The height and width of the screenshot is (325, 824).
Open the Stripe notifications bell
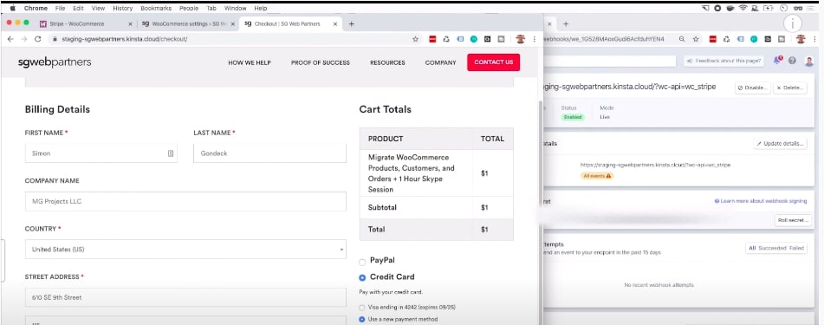tap(777, 61)
